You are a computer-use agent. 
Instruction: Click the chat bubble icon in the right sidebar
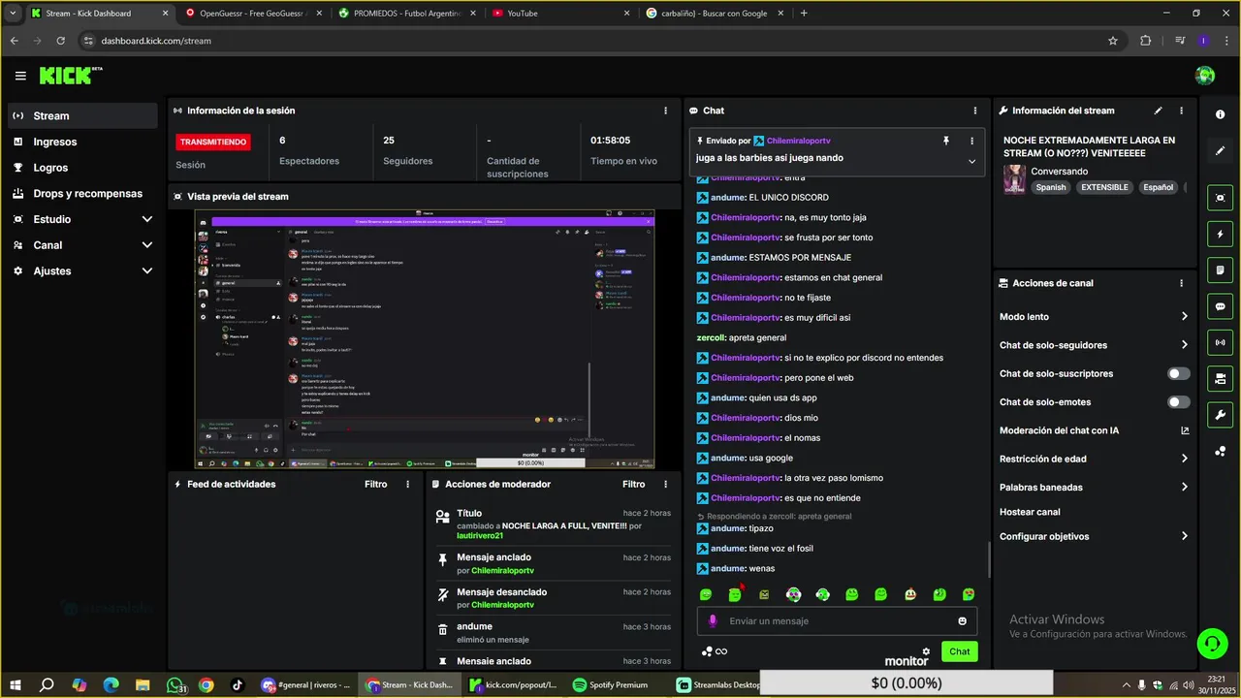pos(1220,306)
